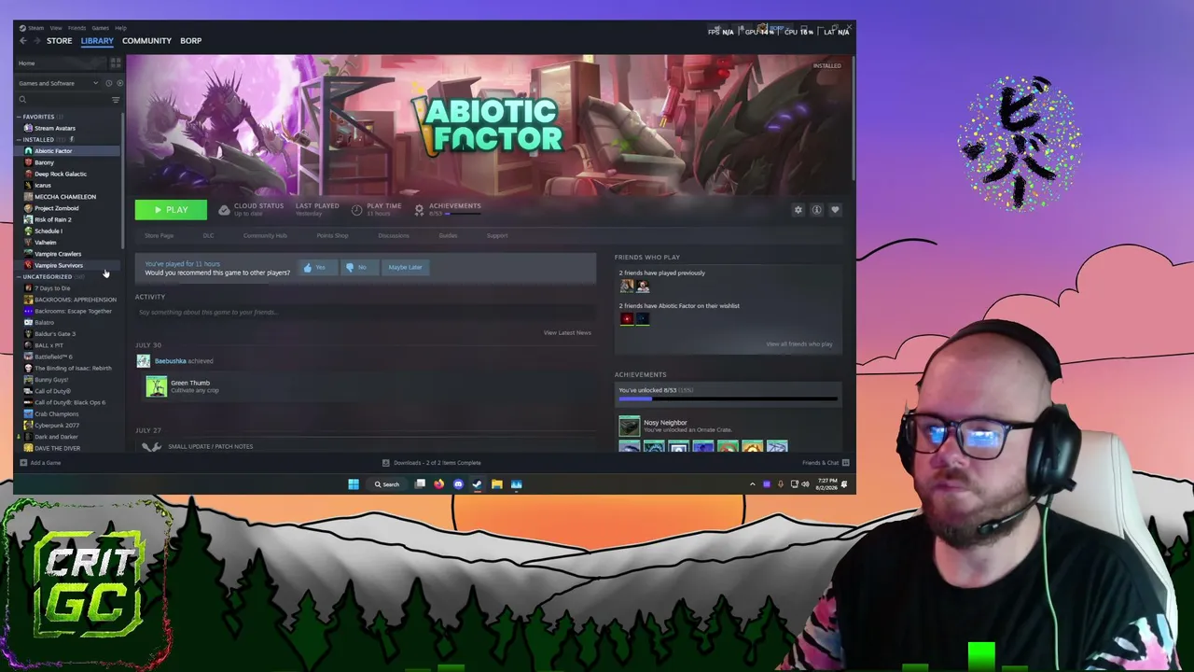Open View all friends who play
This screenshot has height=672, width=1194.
[799, 344]
